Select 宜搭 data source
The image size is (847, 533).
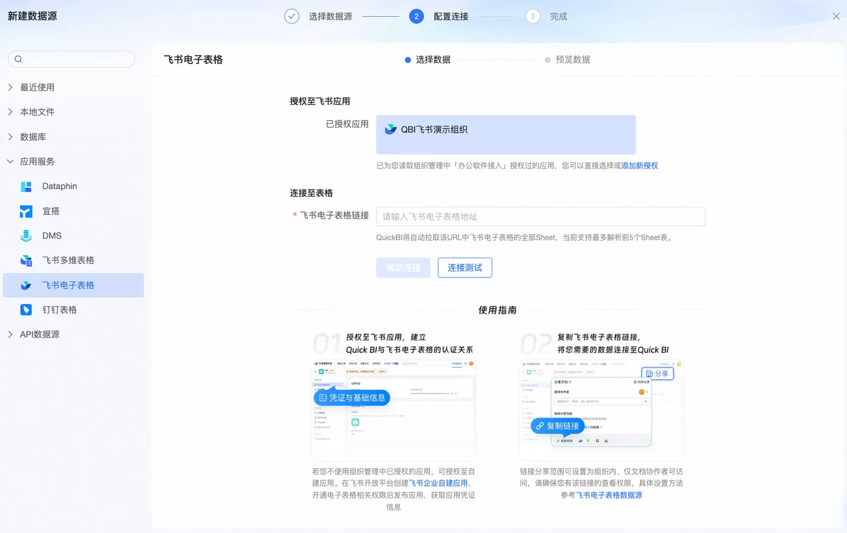click(73, 212)
